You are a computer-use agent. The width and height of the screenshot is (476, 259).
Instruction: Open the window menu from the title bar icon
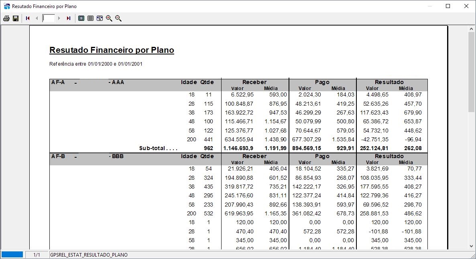pyautogui.click(x=6, y=6)
